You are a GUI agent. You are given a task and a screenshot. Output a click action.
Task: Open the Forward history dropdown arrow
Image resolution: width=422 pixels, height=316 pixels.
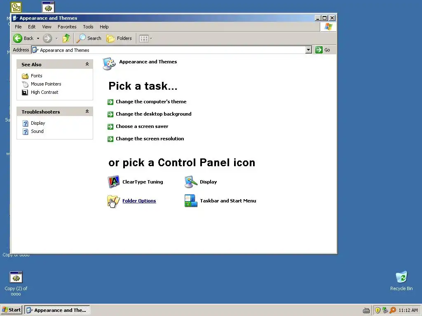[x=56, y=38]
